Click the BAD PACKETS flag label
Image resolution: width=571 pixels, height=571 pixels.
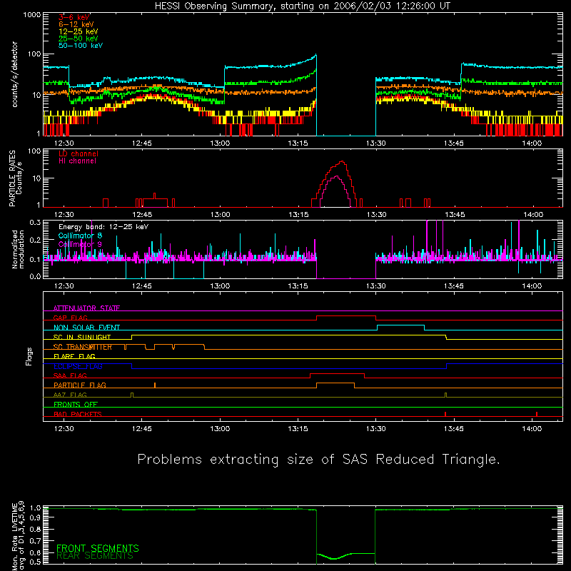78,414
